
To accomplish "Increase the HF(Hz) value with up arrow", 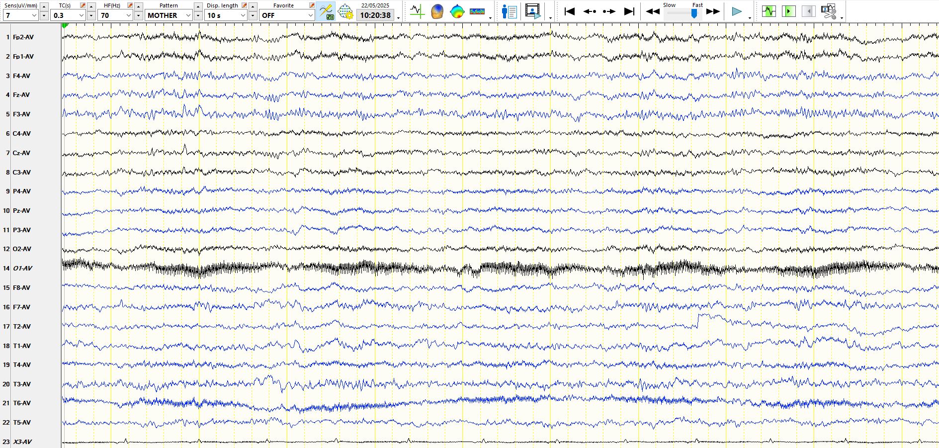I will [x=139, y=6].
